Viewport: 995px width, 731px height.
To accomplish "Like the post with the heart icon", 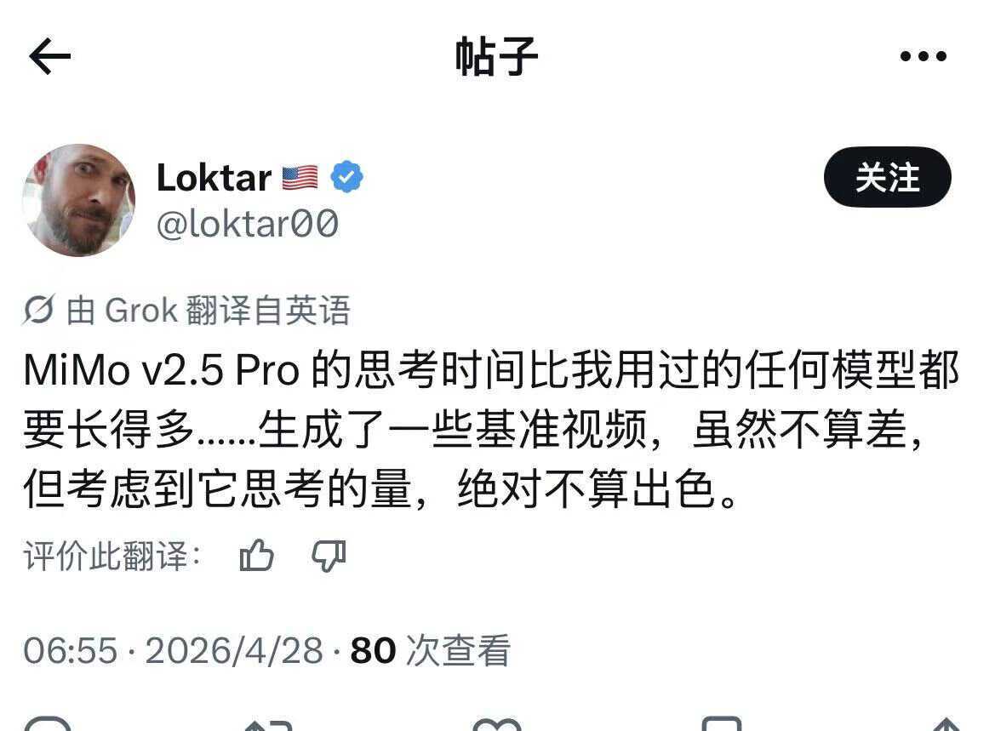I will tap(497, 725).
